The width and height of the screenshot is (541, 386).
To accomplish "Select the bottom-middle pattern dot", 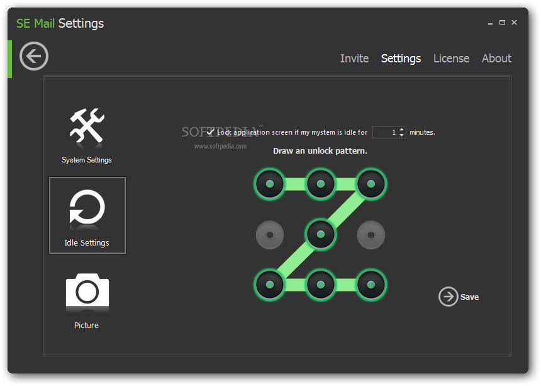I will coord(321,285).
